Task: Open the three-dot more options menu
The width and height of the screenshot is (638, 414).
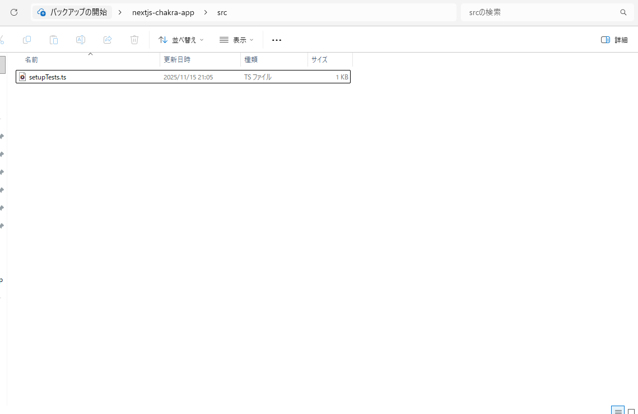Action: pyautogui.click(x=277, y=40)
